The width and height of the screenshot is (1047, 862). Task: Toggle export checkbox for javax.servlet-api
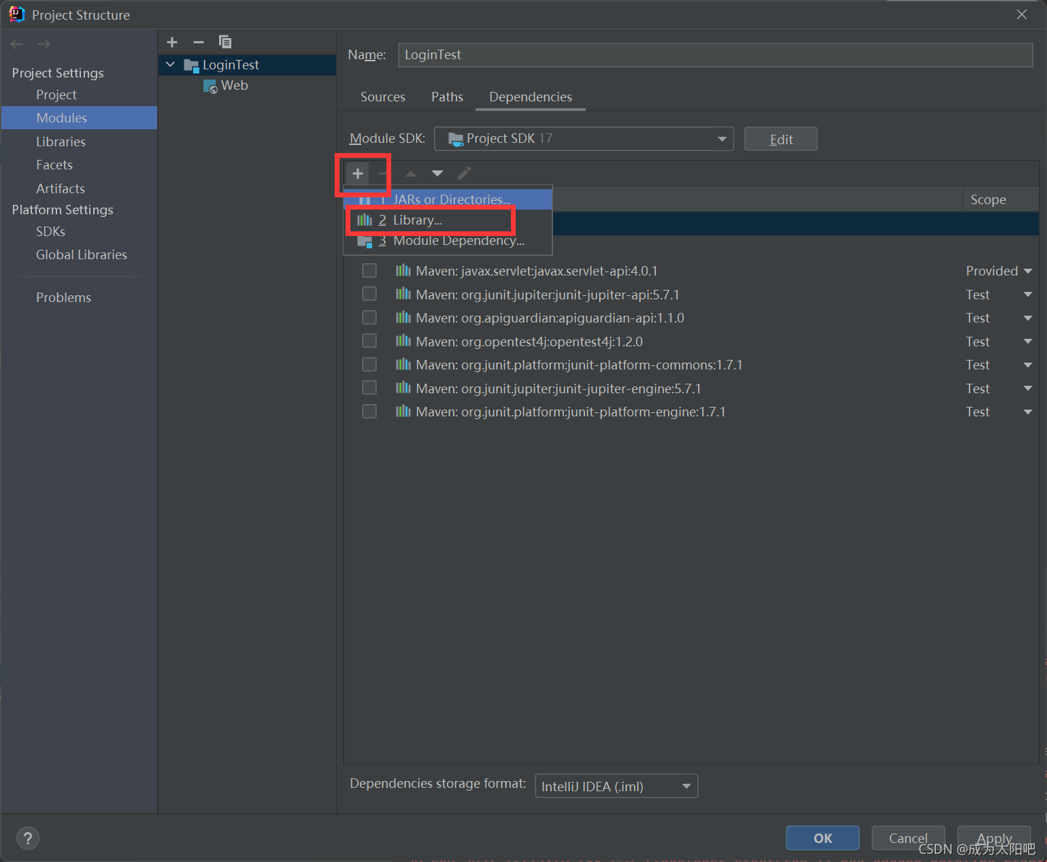369,271
